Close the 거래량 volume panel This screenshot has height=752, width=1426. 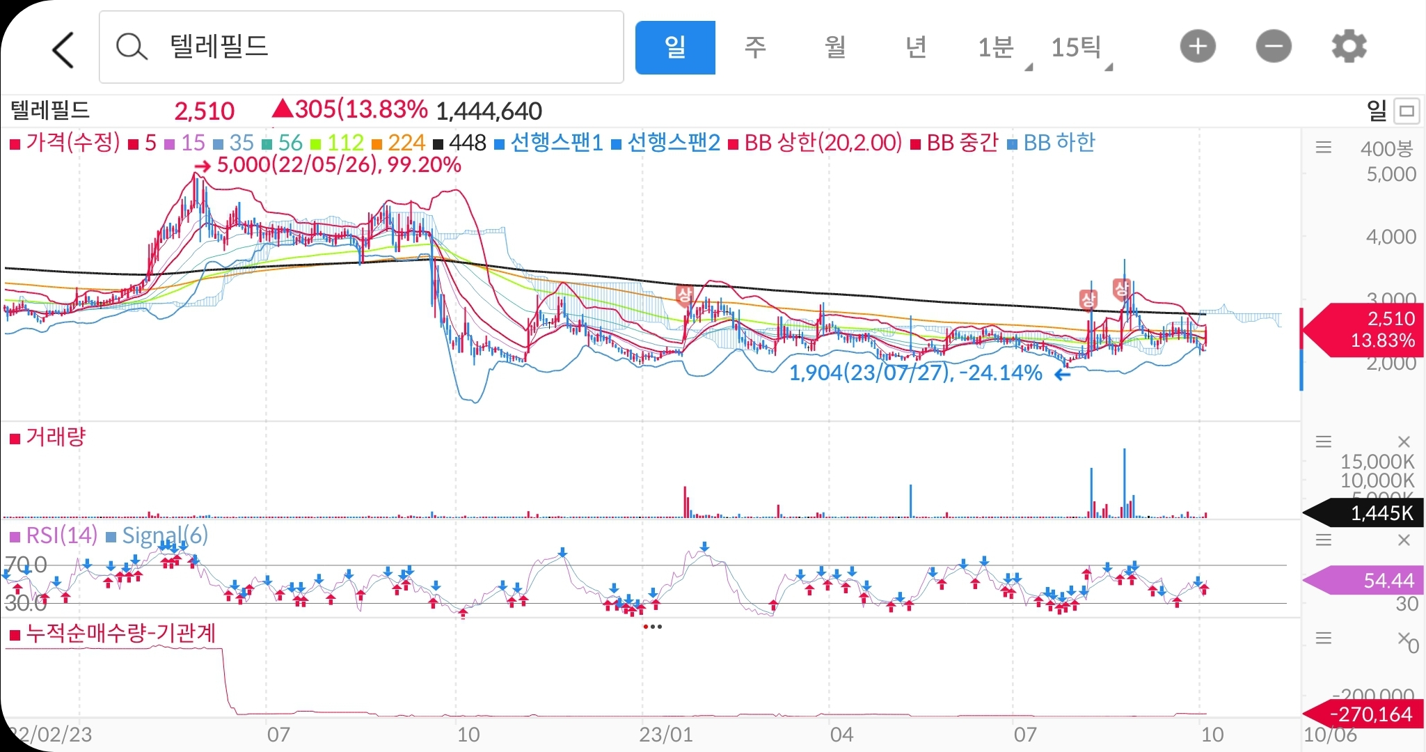[x=1404, y=441]
